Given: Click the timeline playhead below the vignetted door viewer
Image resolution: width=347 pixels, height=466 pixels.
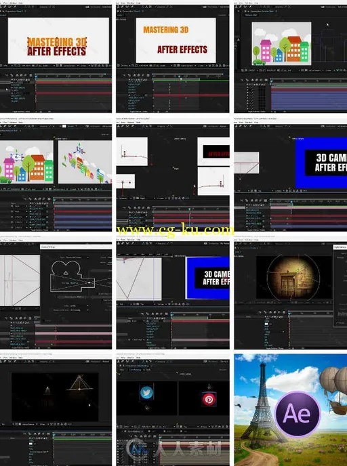Looking at the screenshot, I should (289, 314).
